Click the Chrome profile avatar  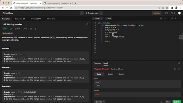pos(176,8)
